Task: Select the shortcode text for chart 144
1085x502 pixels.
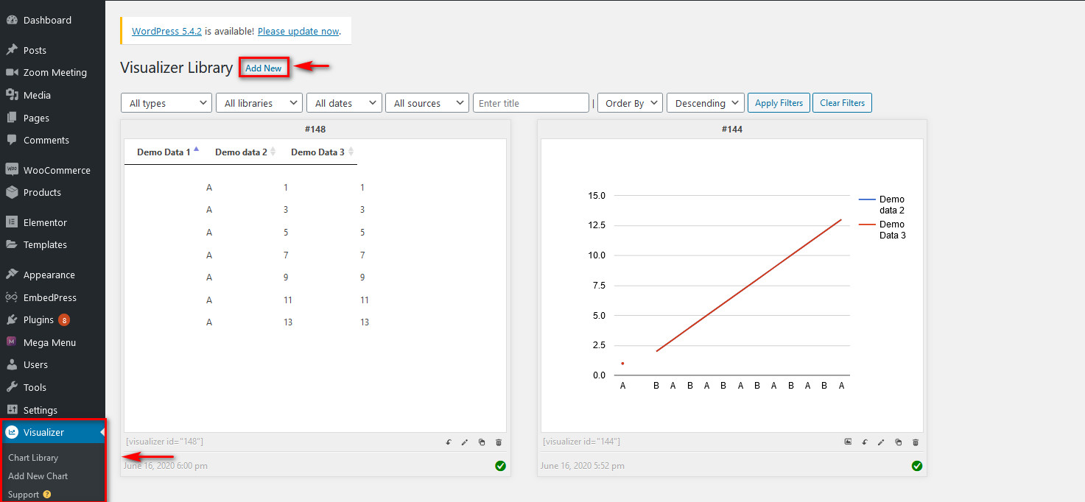Action: click(581, 442)
